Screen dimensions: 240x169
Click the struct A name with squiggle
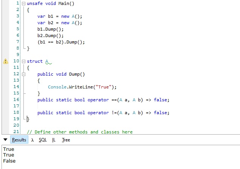point(48,62)
